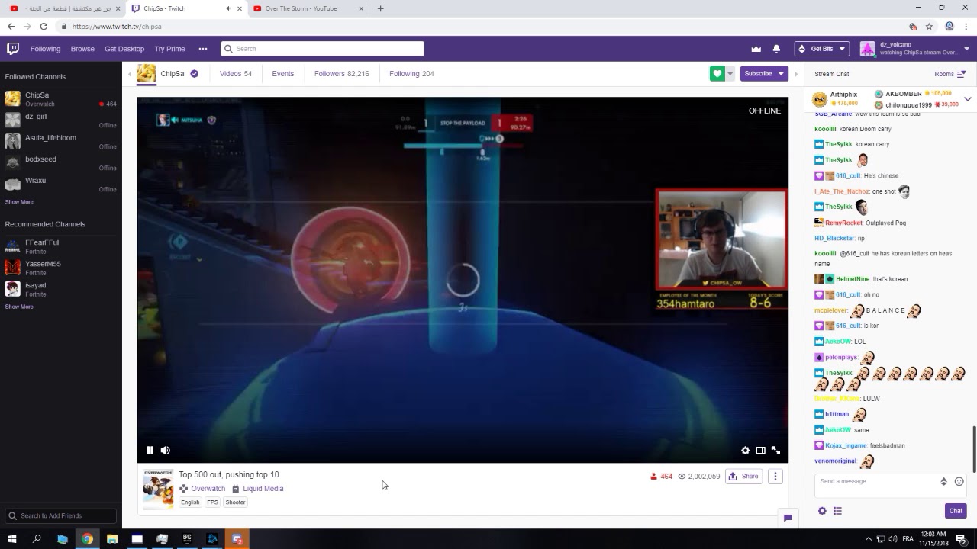Viewport: 977px width, 549px height.
Task: Focus the Search to Add Friends field
Action: coord(61,516)
